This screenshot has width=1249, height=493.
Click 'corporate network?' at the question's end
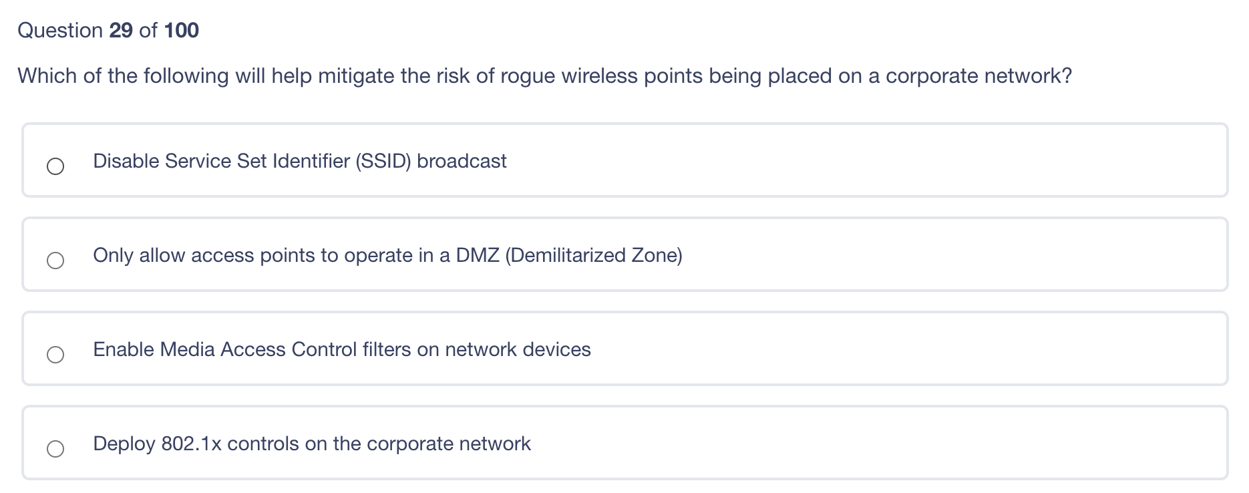pyautogui.click(x=978, y=76)
